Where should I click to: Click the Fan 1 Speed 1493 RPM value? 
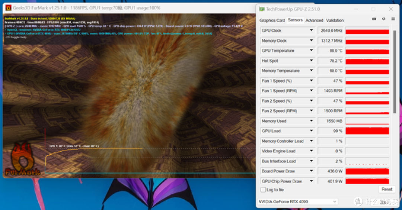(331, 91)
